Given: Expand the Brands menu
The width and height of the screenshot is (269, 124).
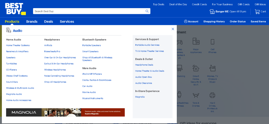Looking at the screenshot, I should coord(32,22).
